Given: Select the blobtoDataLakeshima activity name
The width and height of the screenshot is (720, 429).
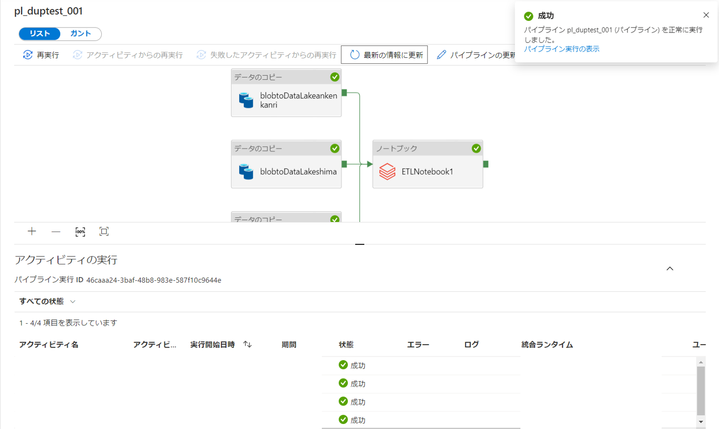Looking at the screenshot, I should (x=298, y=172).
